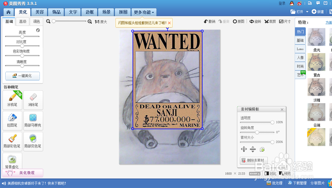Viewport: 332px width, 188px height.
Task: Select the 时尚 effects category
Action: pyautogui.click(x=300, y=66)
